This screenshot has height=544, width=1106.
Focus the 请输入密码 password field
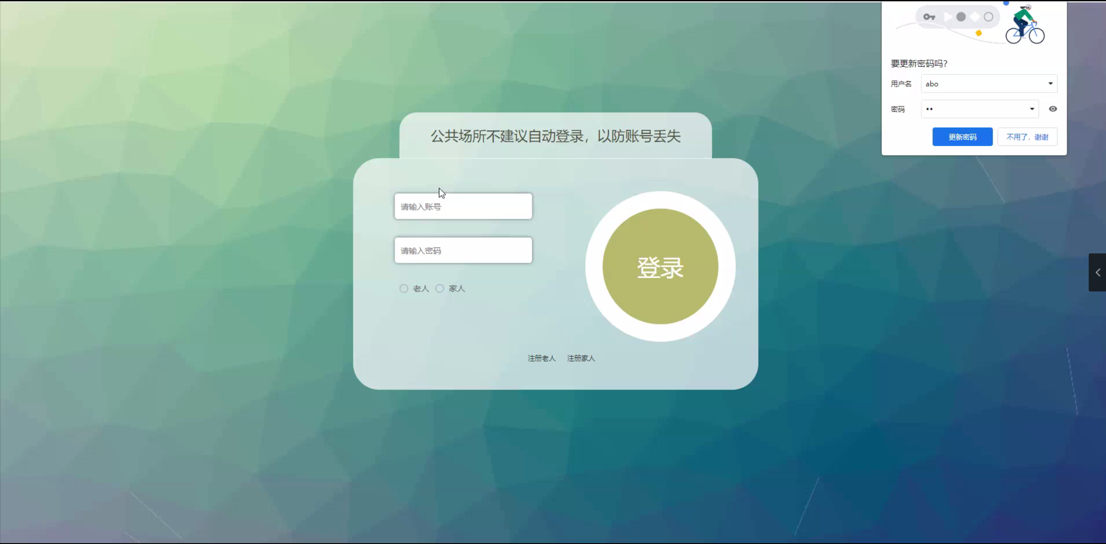pyautogui.click(x=463, y=250)
